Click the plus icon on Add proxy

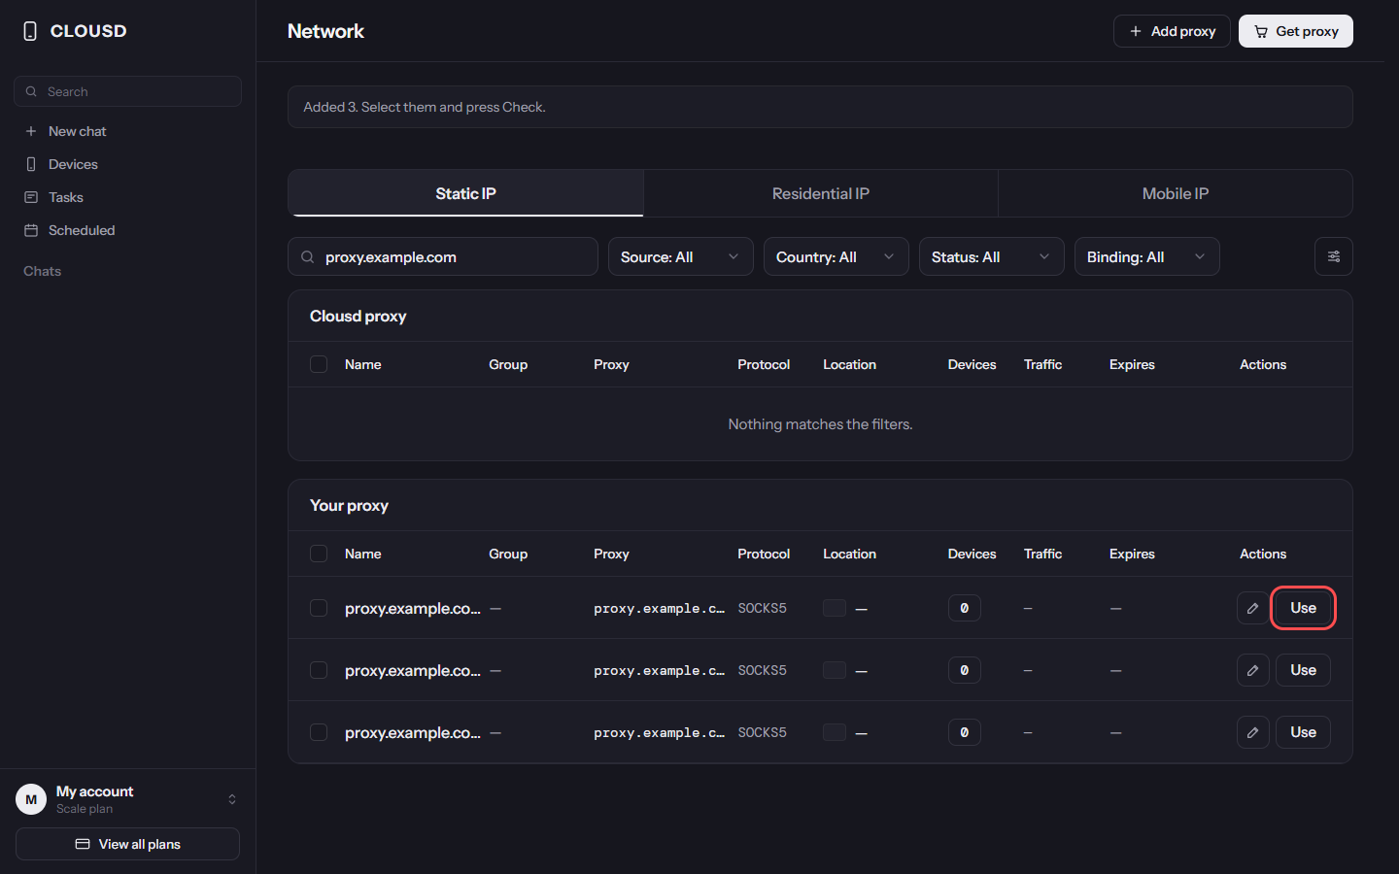pos(1136,31)
